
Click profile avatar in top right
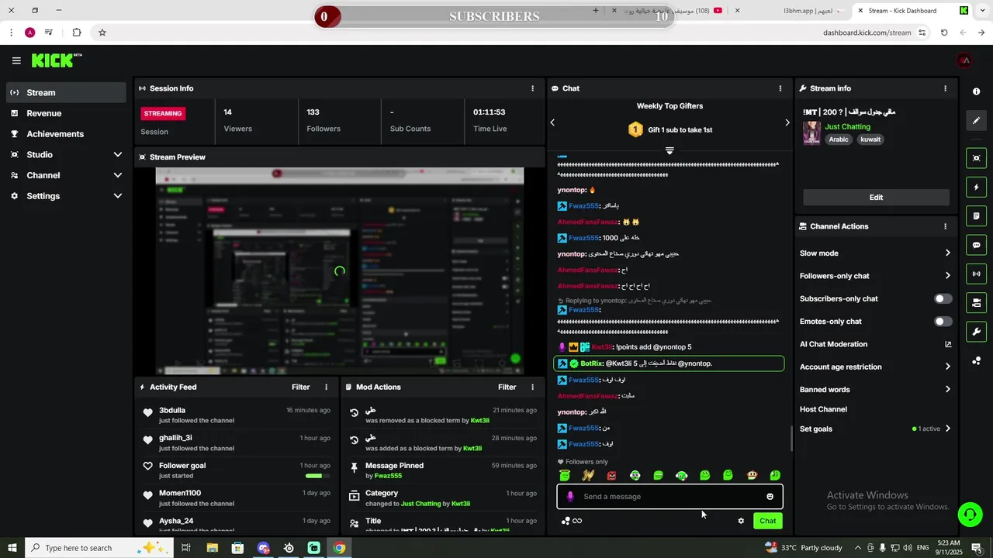[x=964, y=60]
